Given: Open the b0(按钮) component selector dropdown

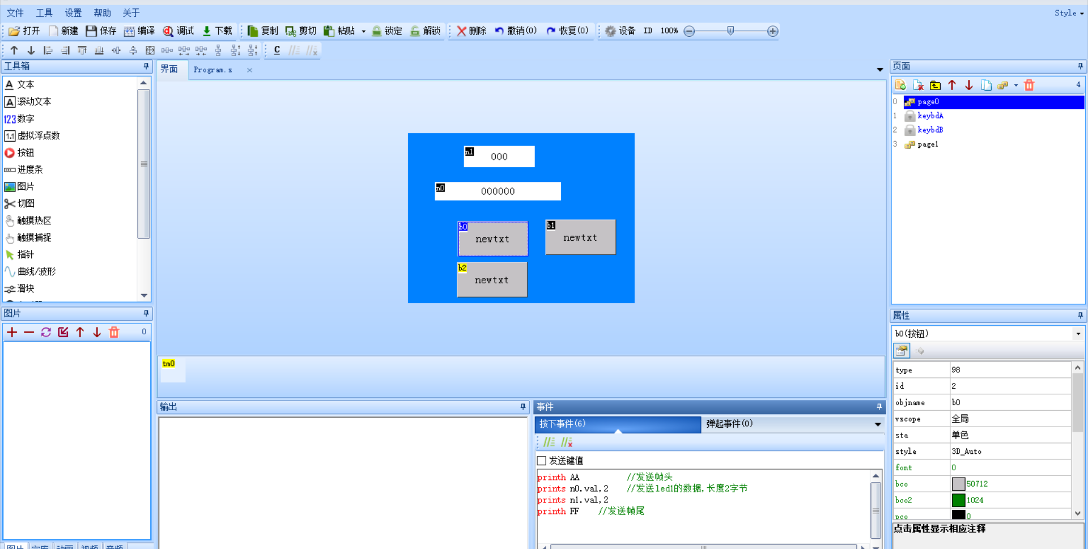Looking at the screenshot, I should click(1078, 334).
